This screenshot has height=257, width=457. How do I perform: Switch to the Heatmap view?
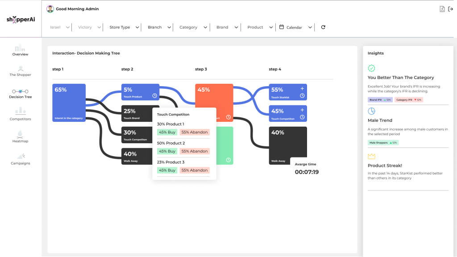point(20,137)
